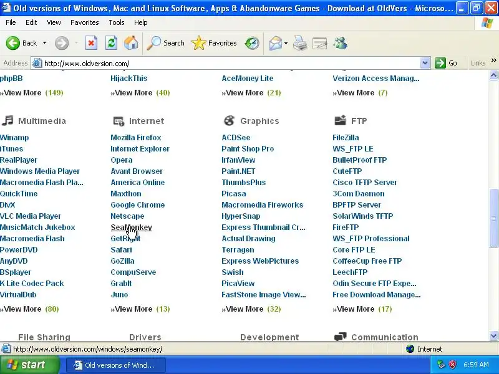
Task: Click the Multimedia music note icon
Action: pos(7,120)
